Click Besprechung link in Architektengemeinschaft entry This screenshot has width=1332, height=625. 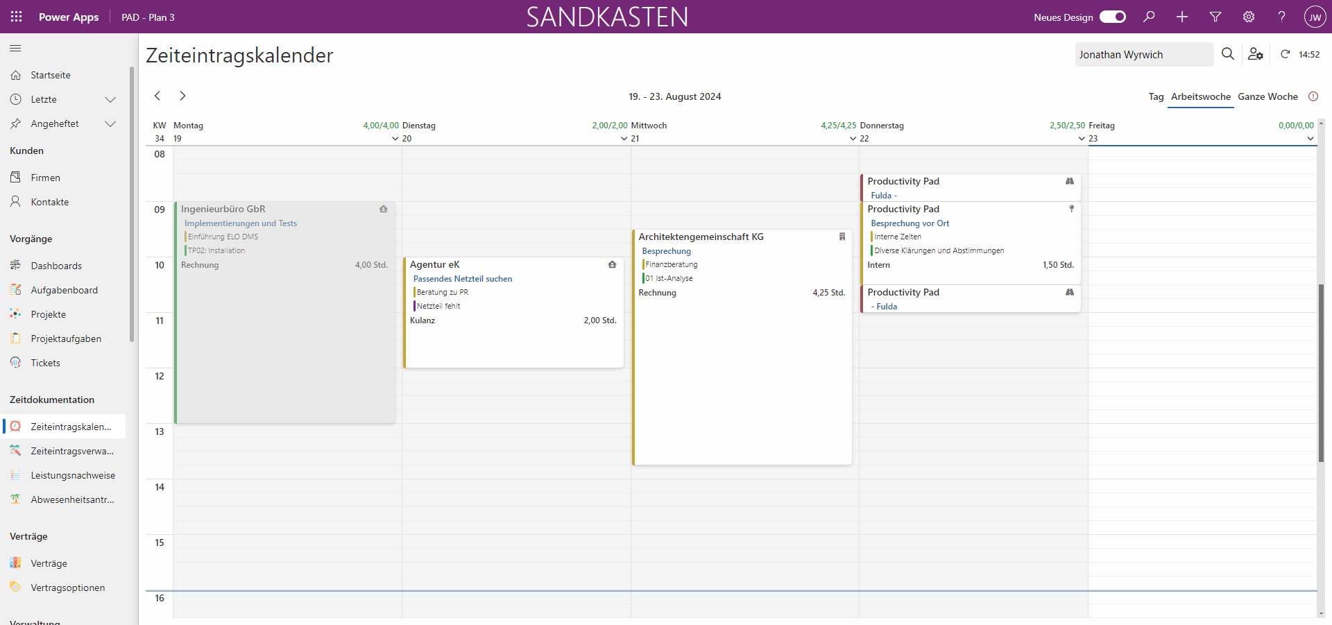point(666,251)
